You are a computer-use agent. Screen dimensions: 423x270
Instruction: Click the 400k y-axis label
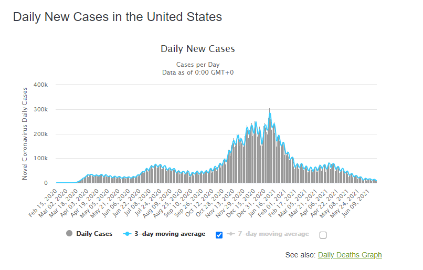click(x=40, y=85)
